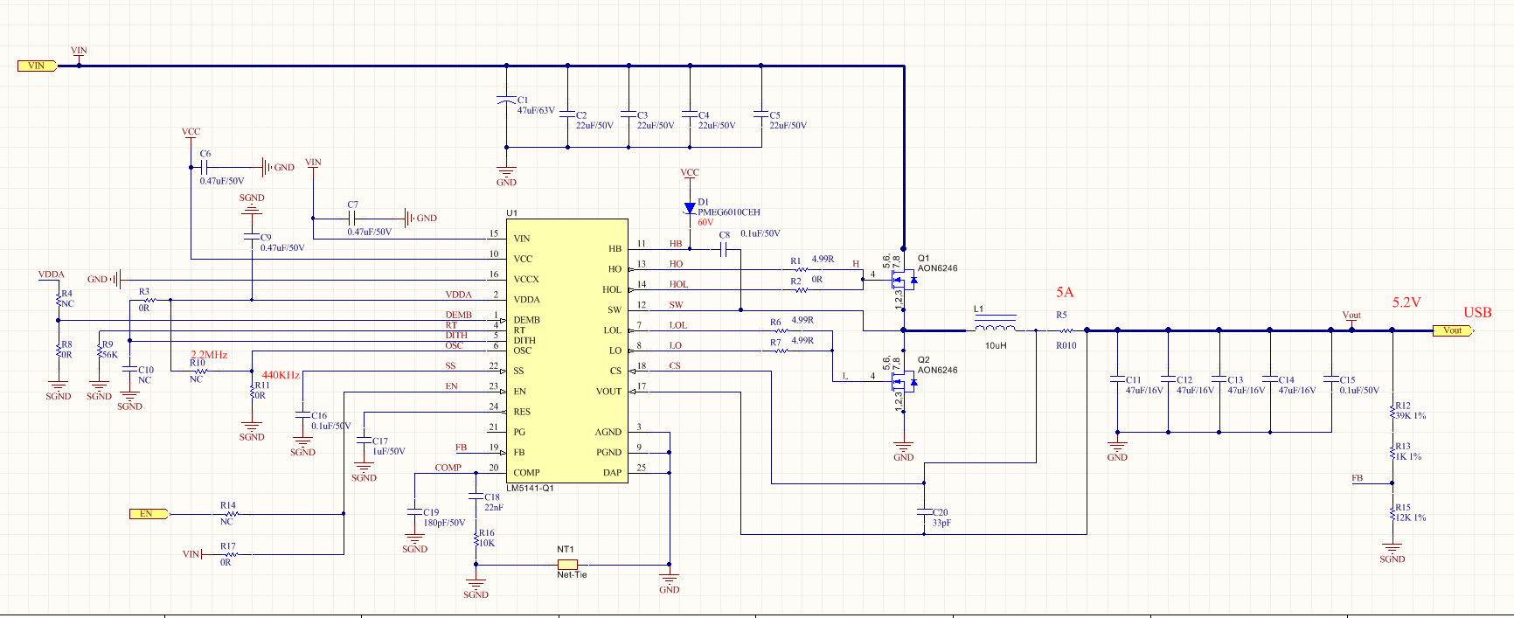The height and width of the screenshot is (618, 1514).
Task: Select the yellow EN port tag
Action: (149, 514)
